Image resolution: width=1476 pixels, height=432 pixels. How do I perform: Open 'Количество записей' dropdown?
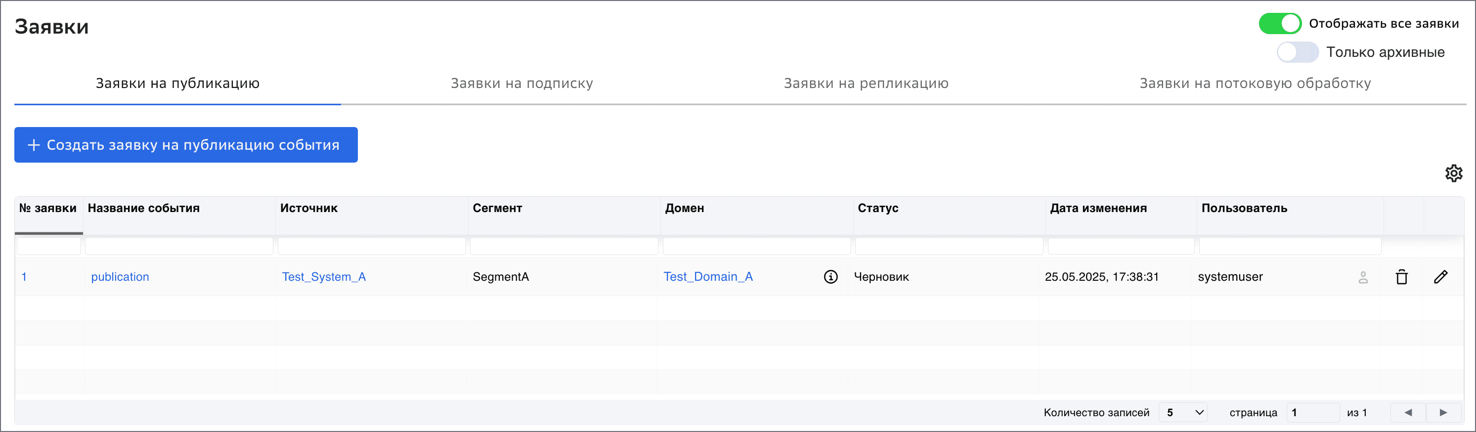tap(1184, 412)
